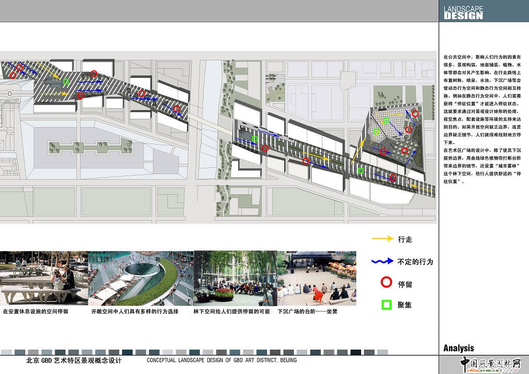529x374 pixels.
Task: Click the 行走 legend label
Action: (x=405, y=240)
